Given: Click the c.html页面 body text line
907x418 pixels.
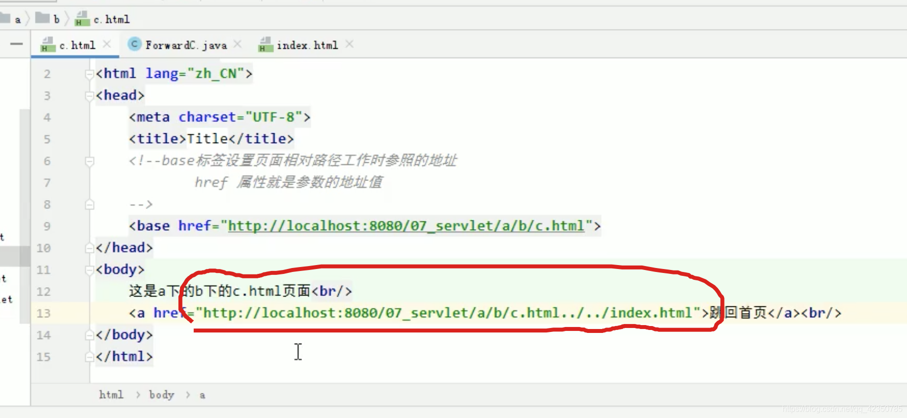Looking at the screenshot, I should click(240, 291).
